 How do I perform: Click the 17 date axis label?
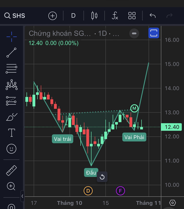tap(34, 203)
